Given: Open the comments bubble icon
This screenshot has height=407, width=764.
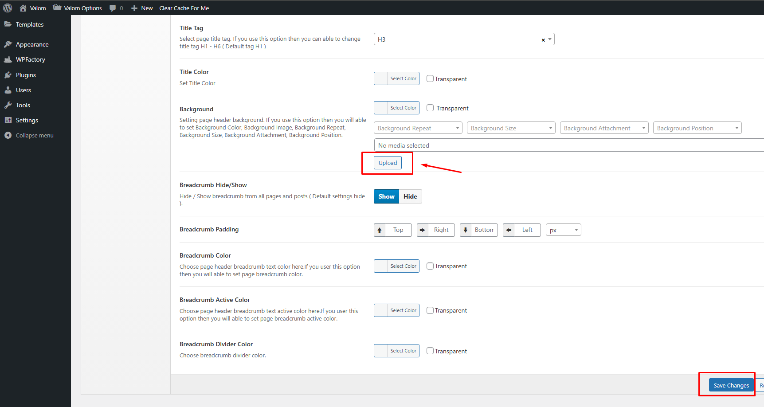Looking at the screenshot, I should click(x=113, y=8).
